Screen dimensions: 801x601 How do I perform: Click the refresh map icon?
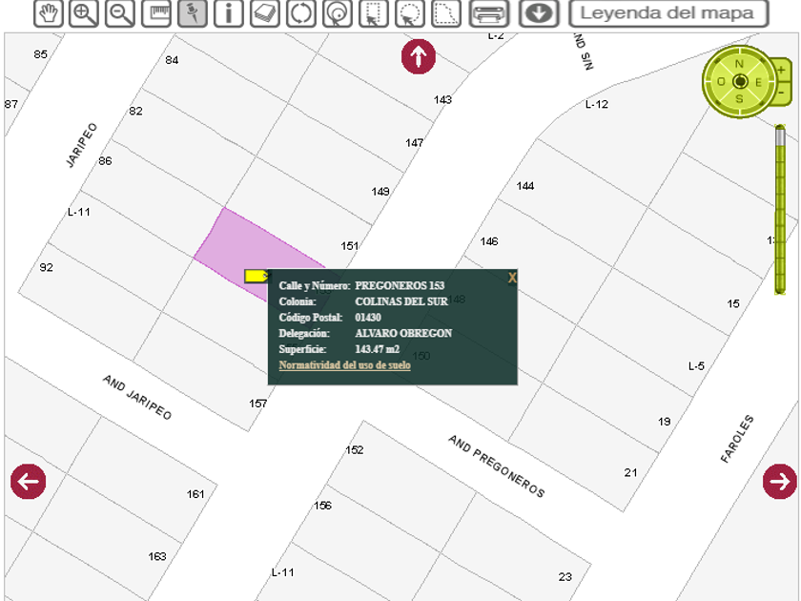click(301, 12)
